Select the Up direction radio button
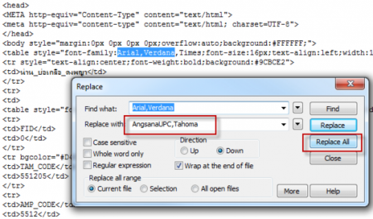The image size is (373, 219). point(184,151)
